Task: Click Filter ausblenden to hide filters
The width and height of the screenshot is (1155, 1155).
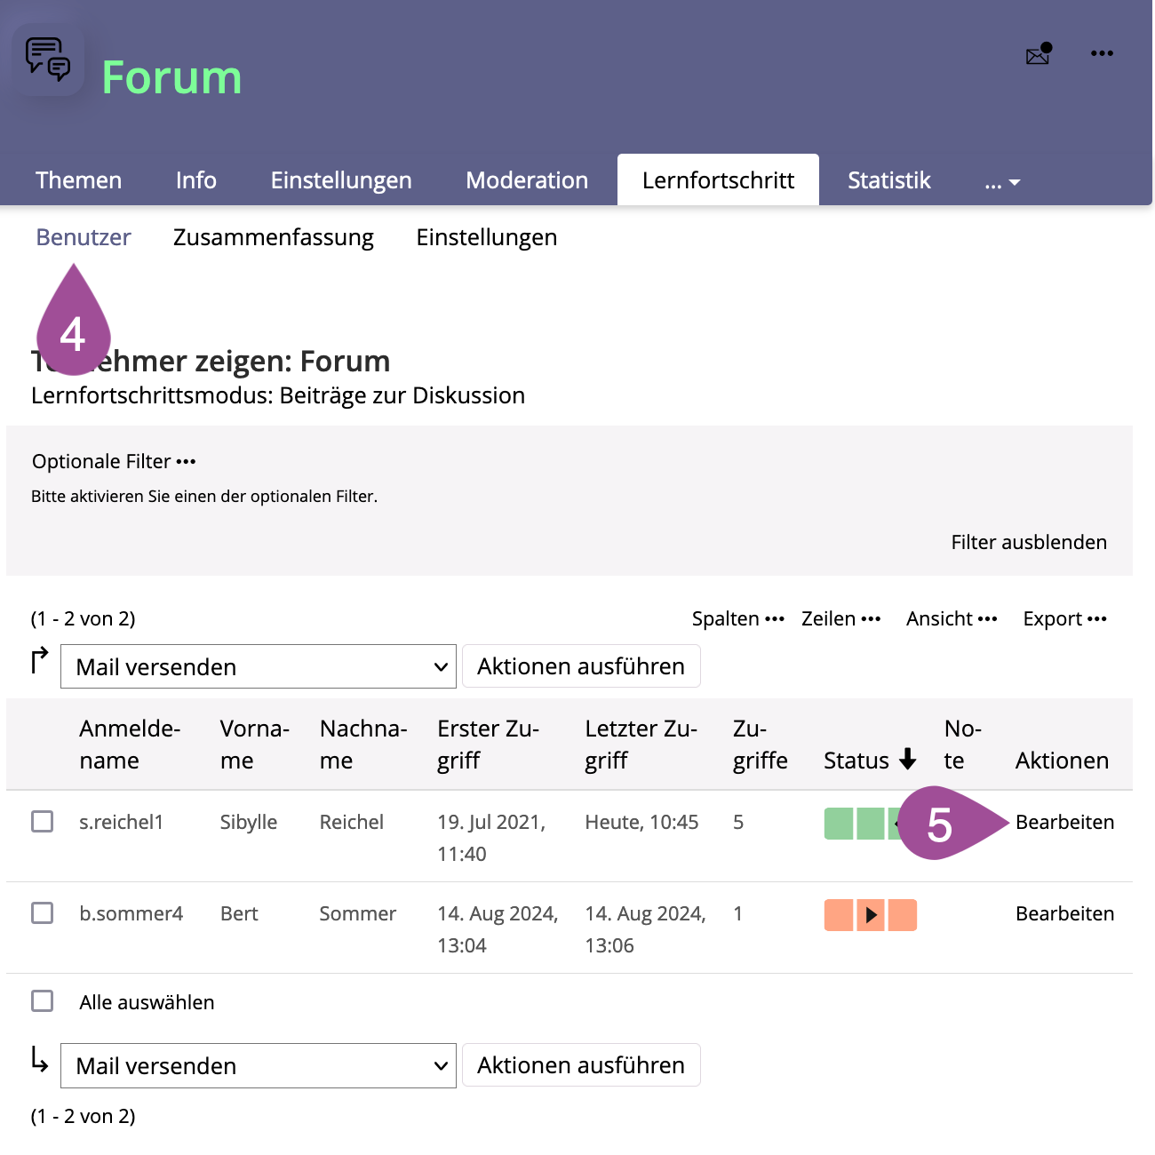Action: (x=1028, y=542)
